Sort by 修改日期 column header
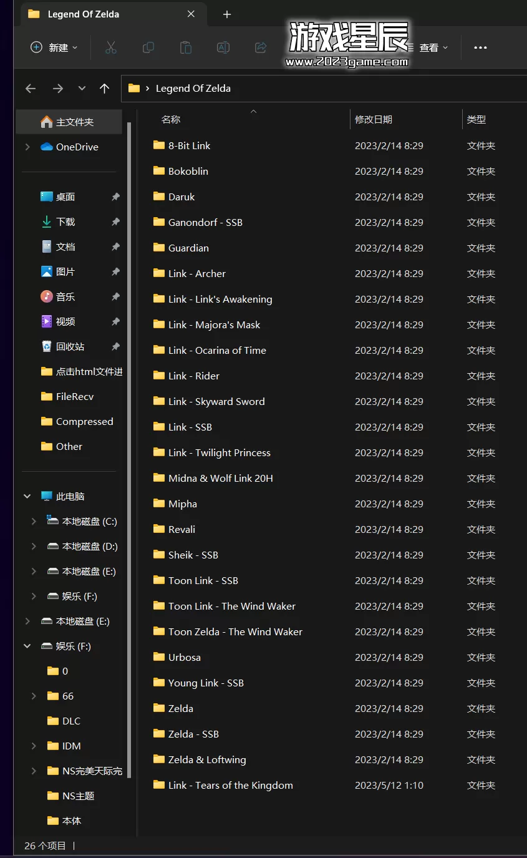Screen dimensions: 527x858 point(374,119)
